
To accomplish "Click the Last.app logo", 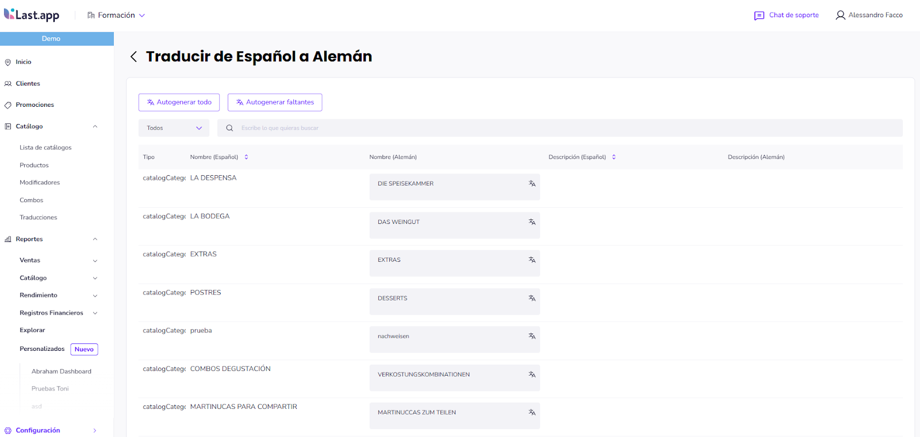I will 32,15.
